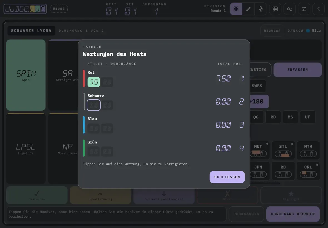Toggle the ÜBUNG practice badge
Viewport: 328px width, 228px height.
(x=59, y=9)
